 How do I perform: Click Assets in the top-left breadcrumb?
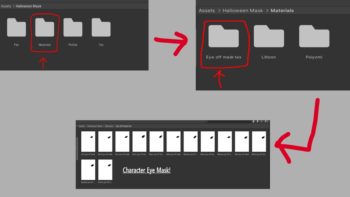point(6,6)
